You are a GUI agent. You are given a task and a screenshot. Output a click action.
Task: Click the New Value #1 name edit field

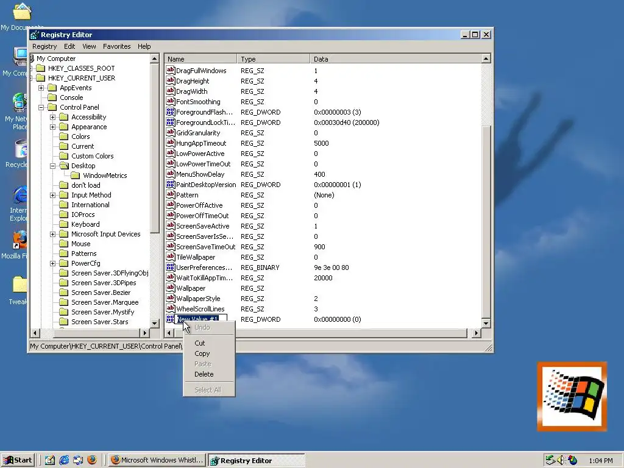tap(201, 319)
